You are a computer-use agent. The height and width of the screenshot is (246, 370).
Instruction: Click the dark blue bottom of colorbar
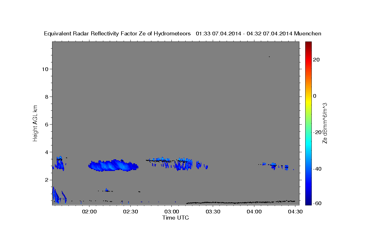click(x=308, y=202)
